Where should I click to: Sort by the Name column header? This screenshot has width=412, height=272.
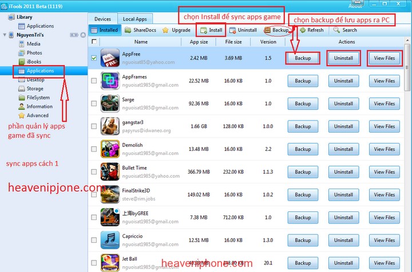[141, 42]
